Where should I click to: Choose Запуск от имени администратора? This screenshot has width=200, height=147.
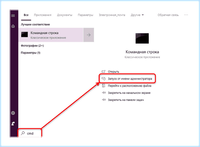coord(127,79)
